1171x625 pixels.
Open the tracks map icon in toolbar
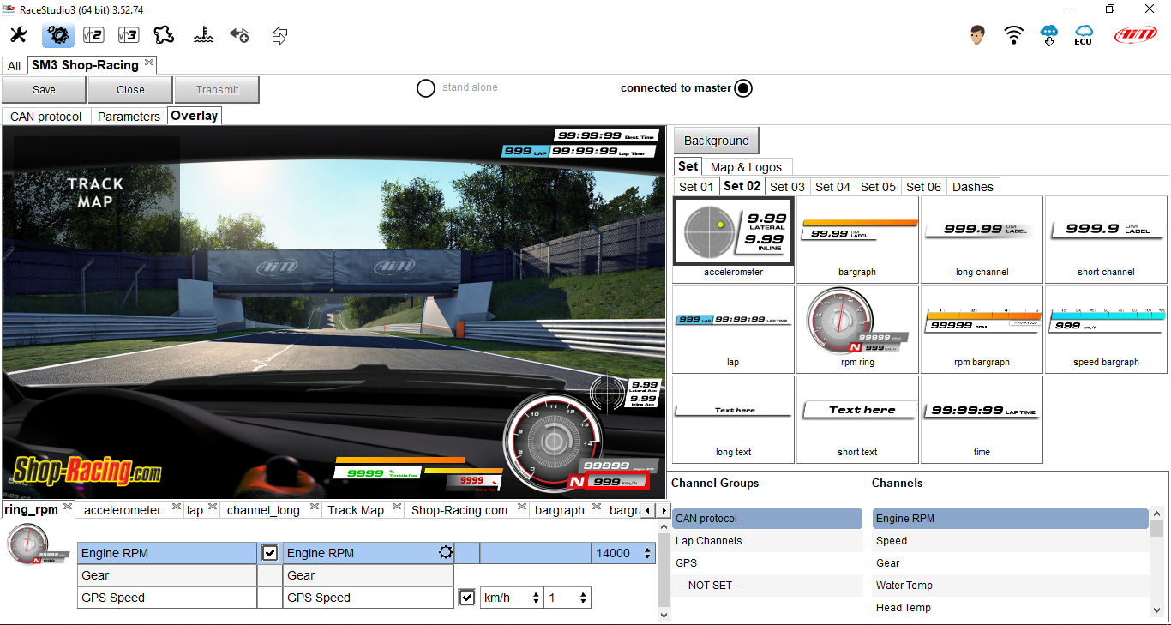click(x=164, y=35)
